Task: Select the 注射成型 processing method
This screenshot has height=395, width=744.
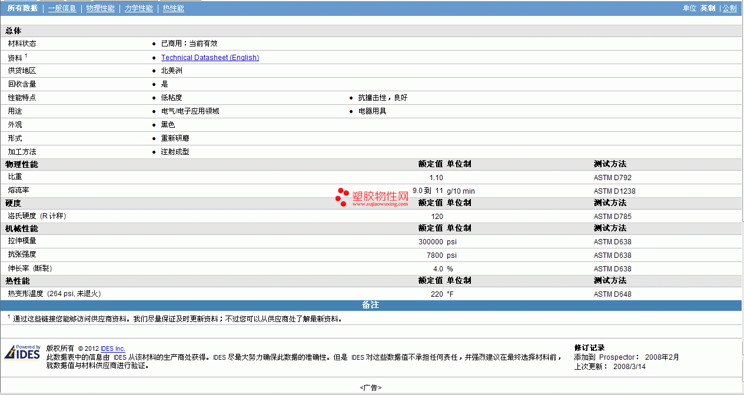Action: 175,152
